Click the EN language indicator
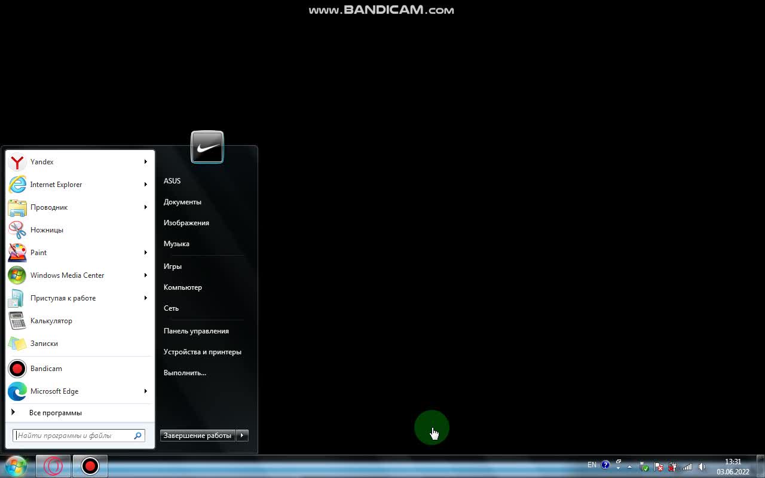 [592, 465]
